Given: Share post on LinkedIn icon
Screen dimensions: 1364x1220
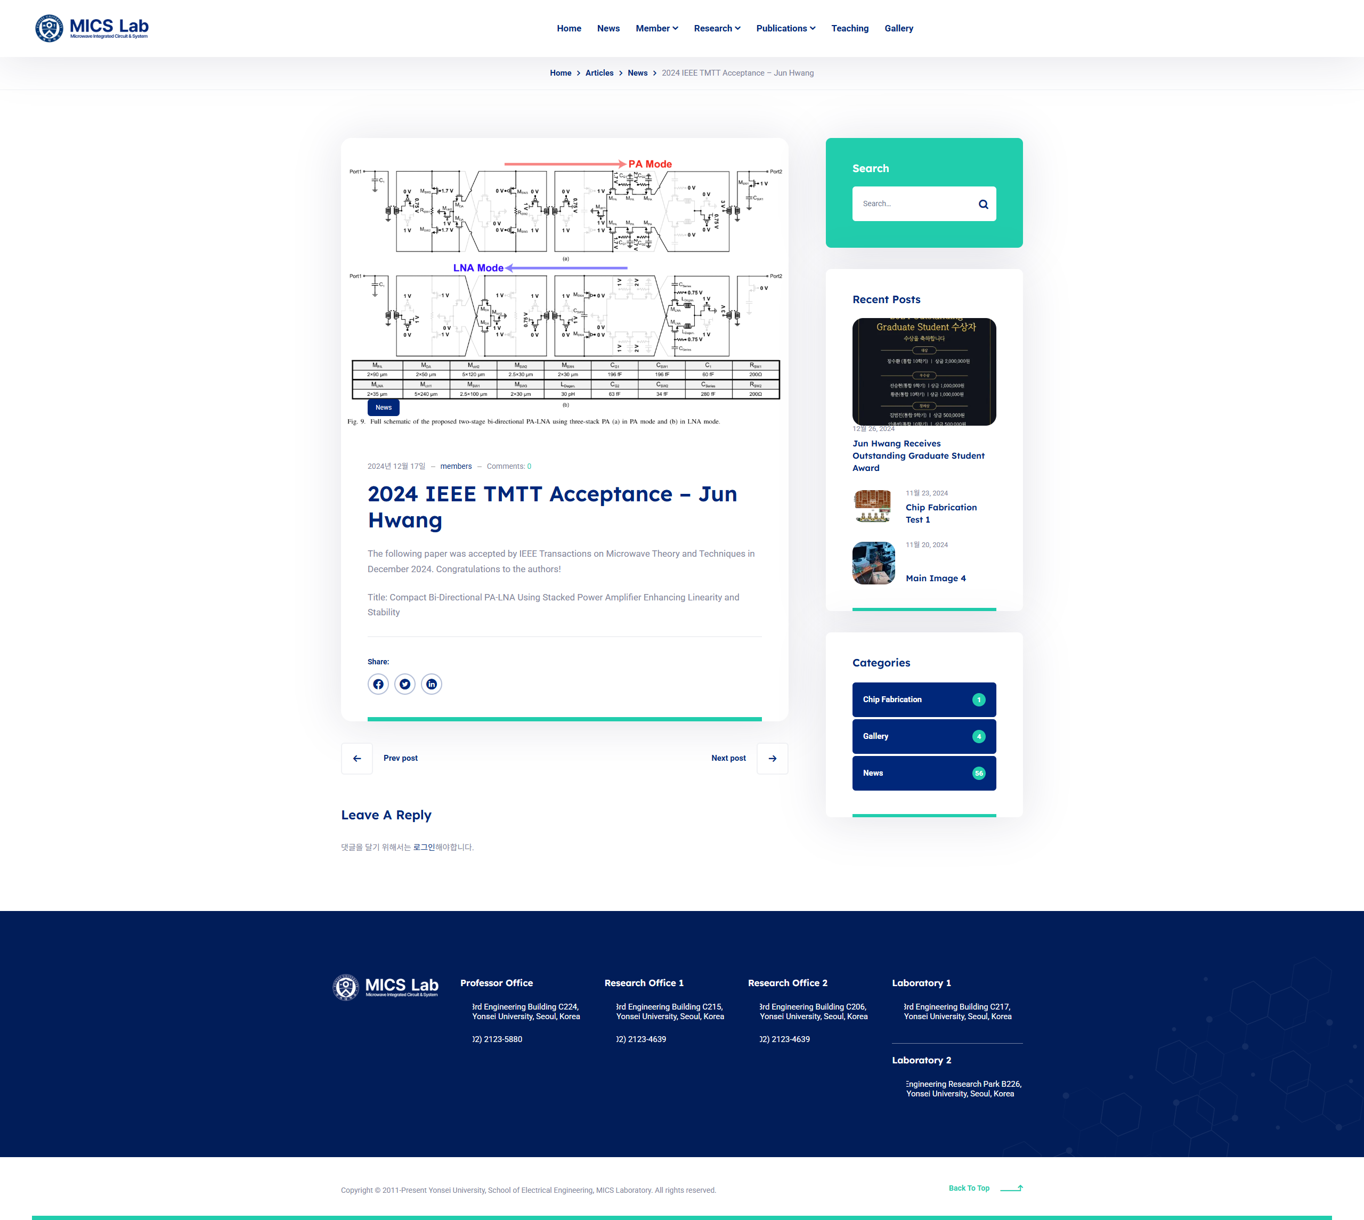Looking at the screenshot, I should (x=432, y=684).
